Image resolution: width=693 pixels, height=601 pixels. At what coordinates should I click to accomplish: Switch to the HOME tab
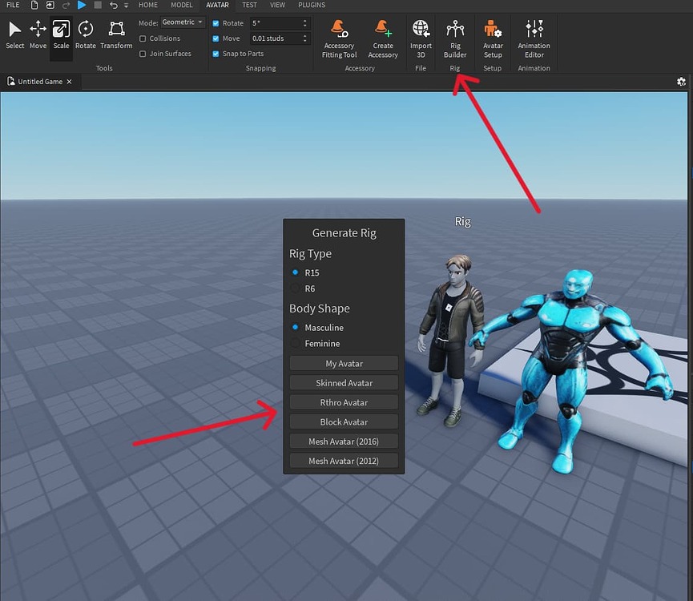click(148, 5)
